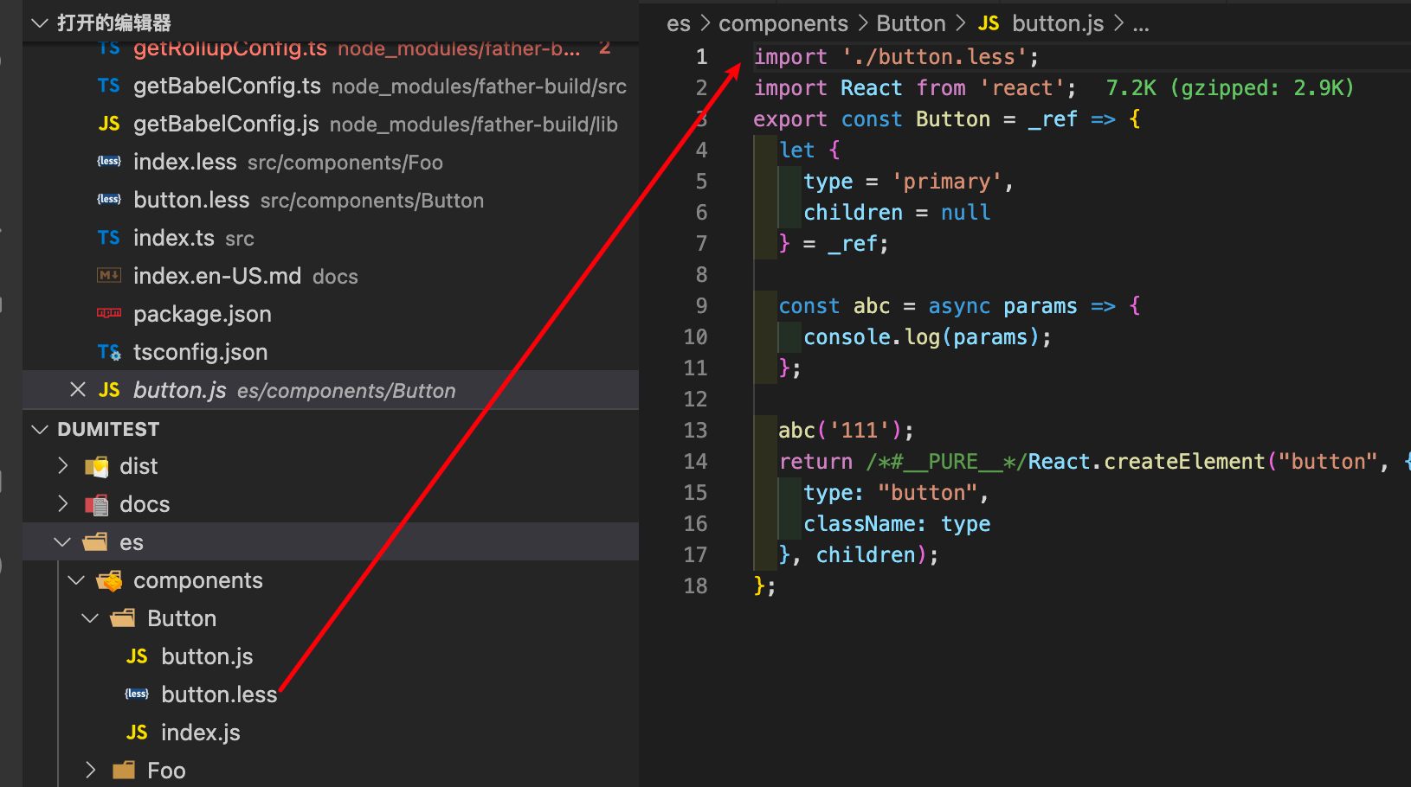Image resolution: width=1411 pixels, height=787 pixels.
Task: Close the button.js editor tab
Action: click(78, 389)
